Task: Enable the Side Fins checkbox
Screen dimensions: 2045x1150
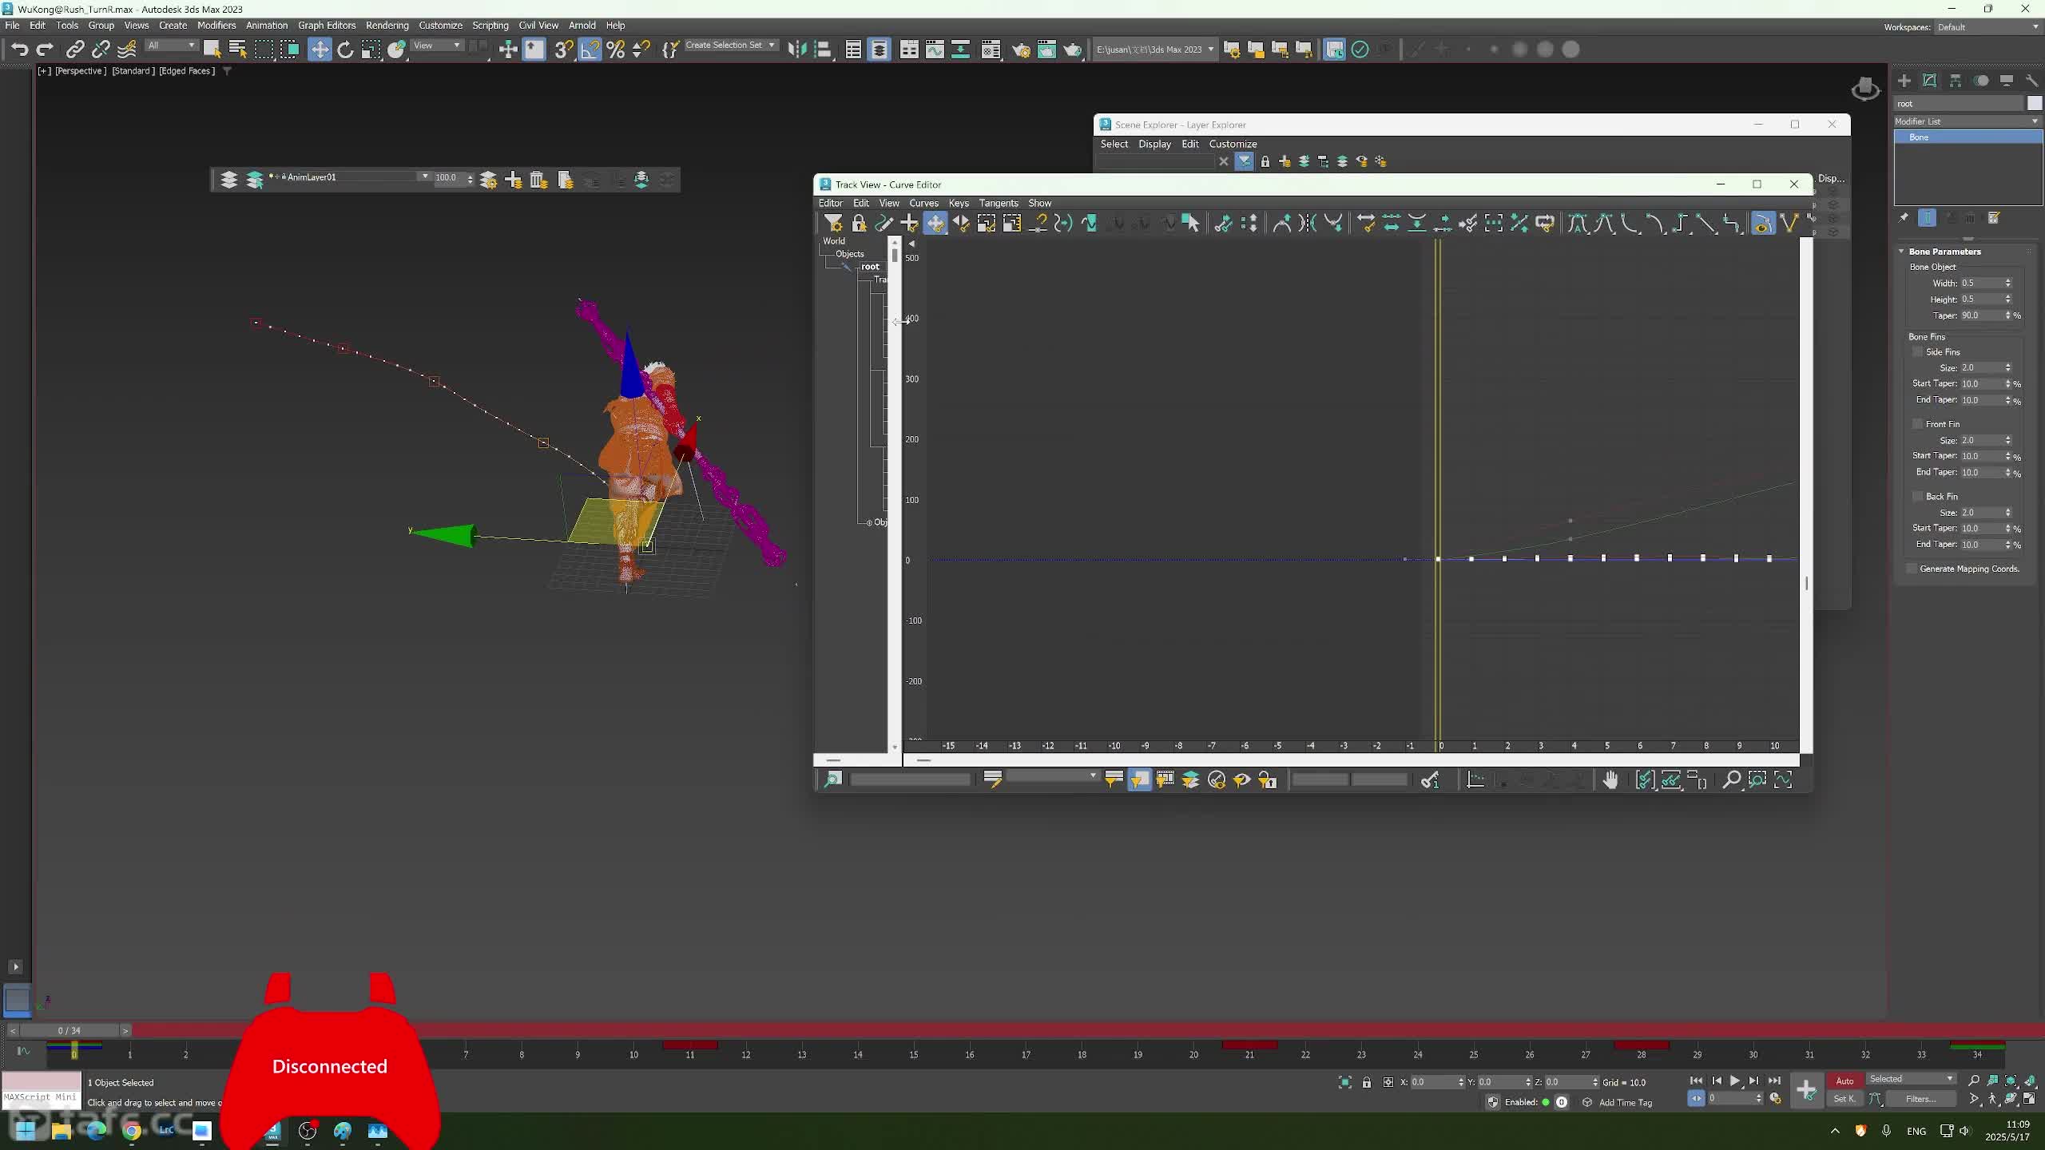Action: [1917, 351]
